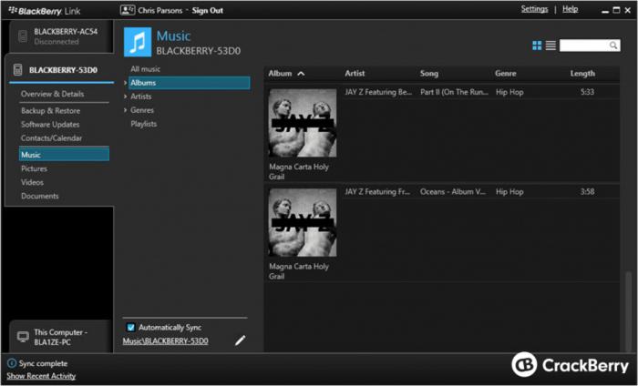The image size is (638, 386).
Task: Select Artists in the music tree
Action: (x=140, y=96)
